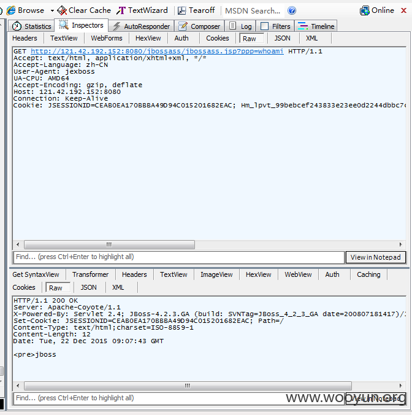
Task: Click the AutoResponder lightning icon
Action: click(116, 26)
